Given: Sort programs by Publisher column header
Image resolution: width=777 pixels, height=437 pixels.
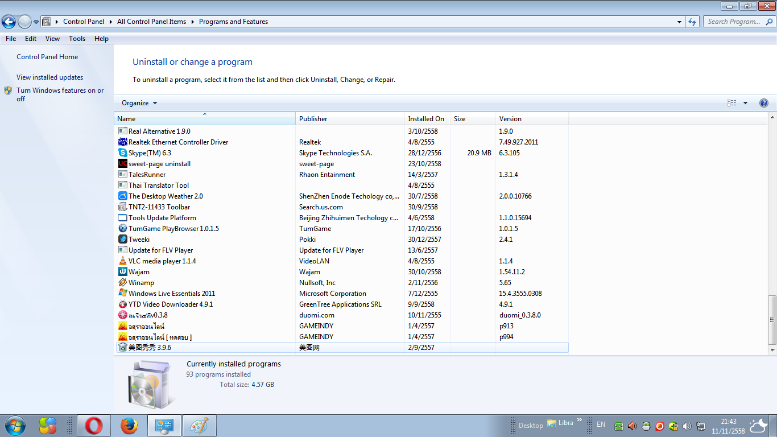Looking at the screenshot, I should [350, 119].
